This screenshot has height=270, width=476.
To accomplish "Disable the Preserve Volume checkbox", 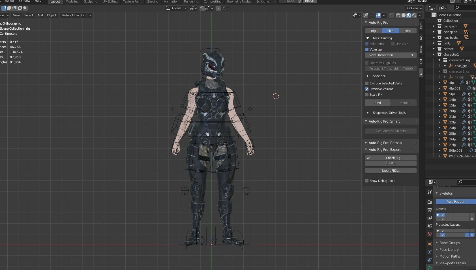I will [367, 89].
